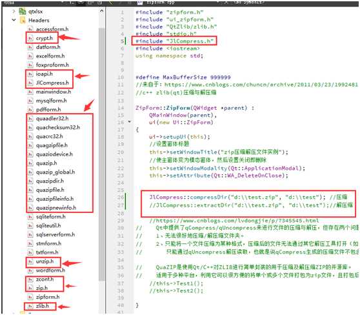Select mainwindow.h header
The image size is (360, 315).
pos(54,92)
